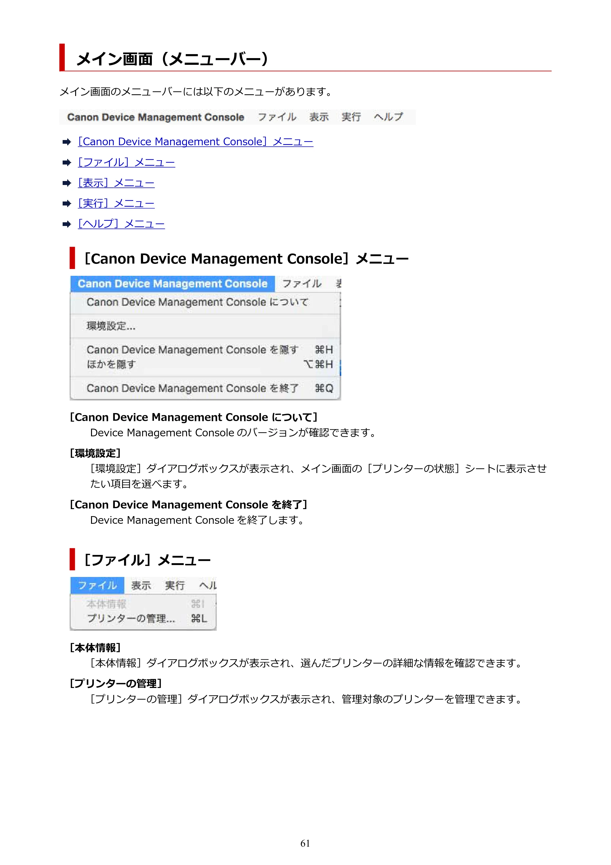Viewport: 611px width, 865px height.
Task: Click the main heading メイン画面（メニューバー）
Action: 173,59
